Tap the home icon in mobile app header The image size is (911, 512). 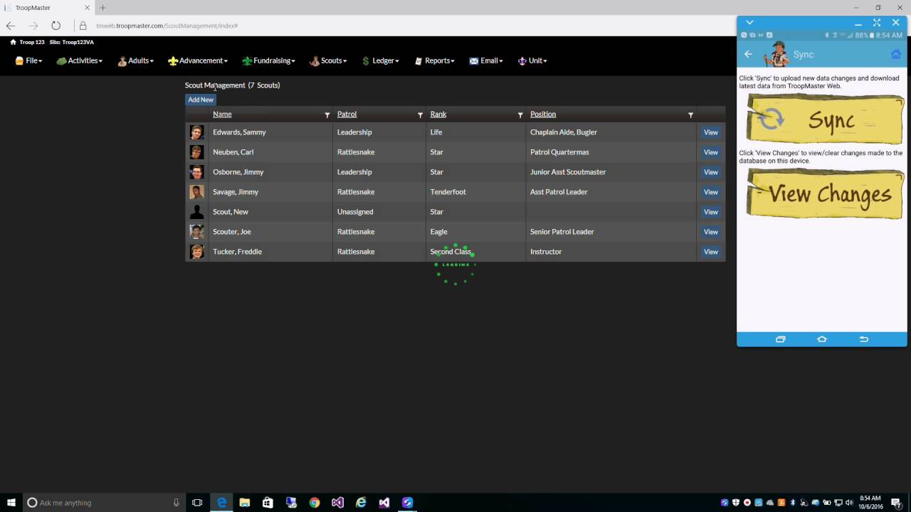coord(896,54)
